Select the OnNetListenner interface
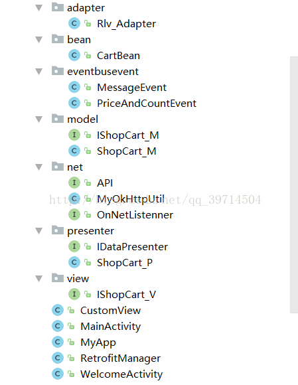298x385 pixels. click(x=135, y=215)
